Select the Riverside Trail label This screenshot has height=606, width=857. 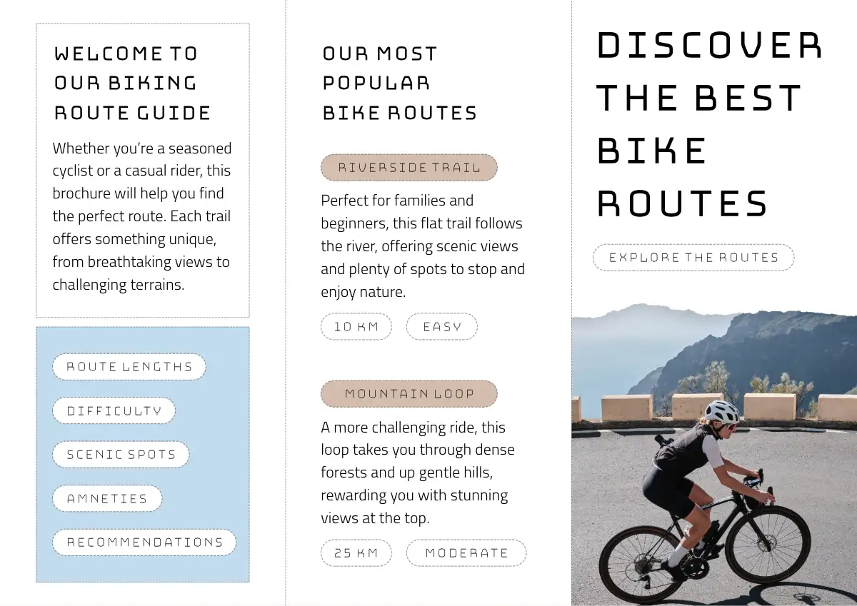coord(409,168)
